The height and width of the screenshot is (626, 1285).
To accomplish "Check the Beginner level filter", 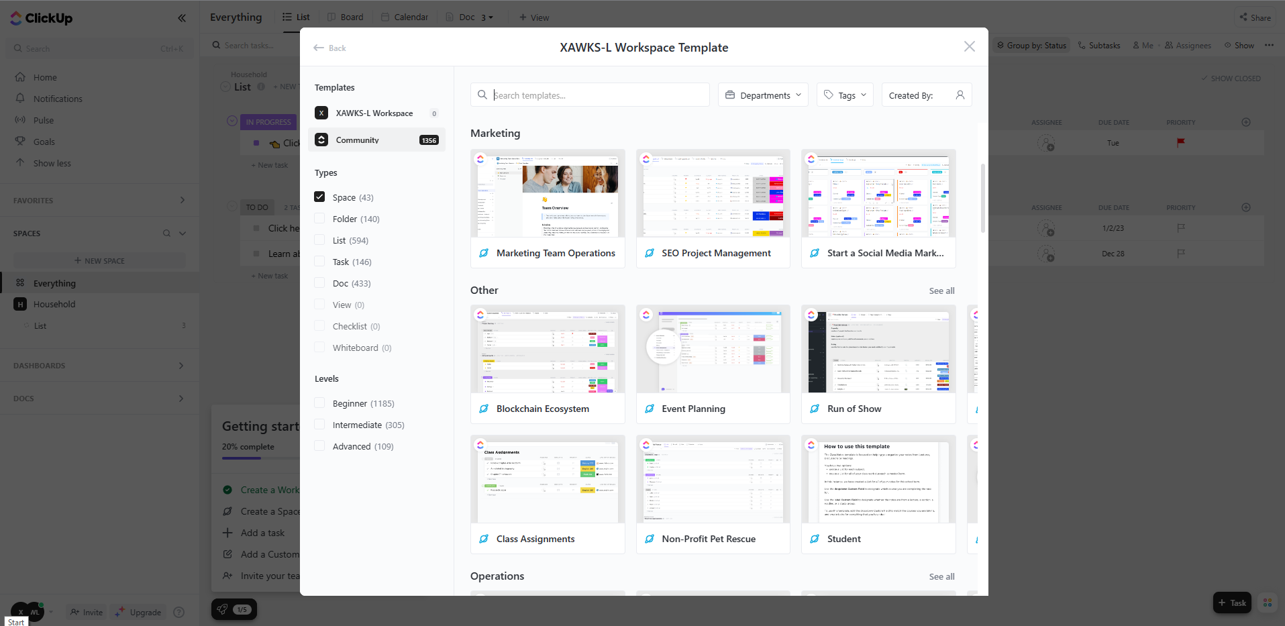I will 320,403.
